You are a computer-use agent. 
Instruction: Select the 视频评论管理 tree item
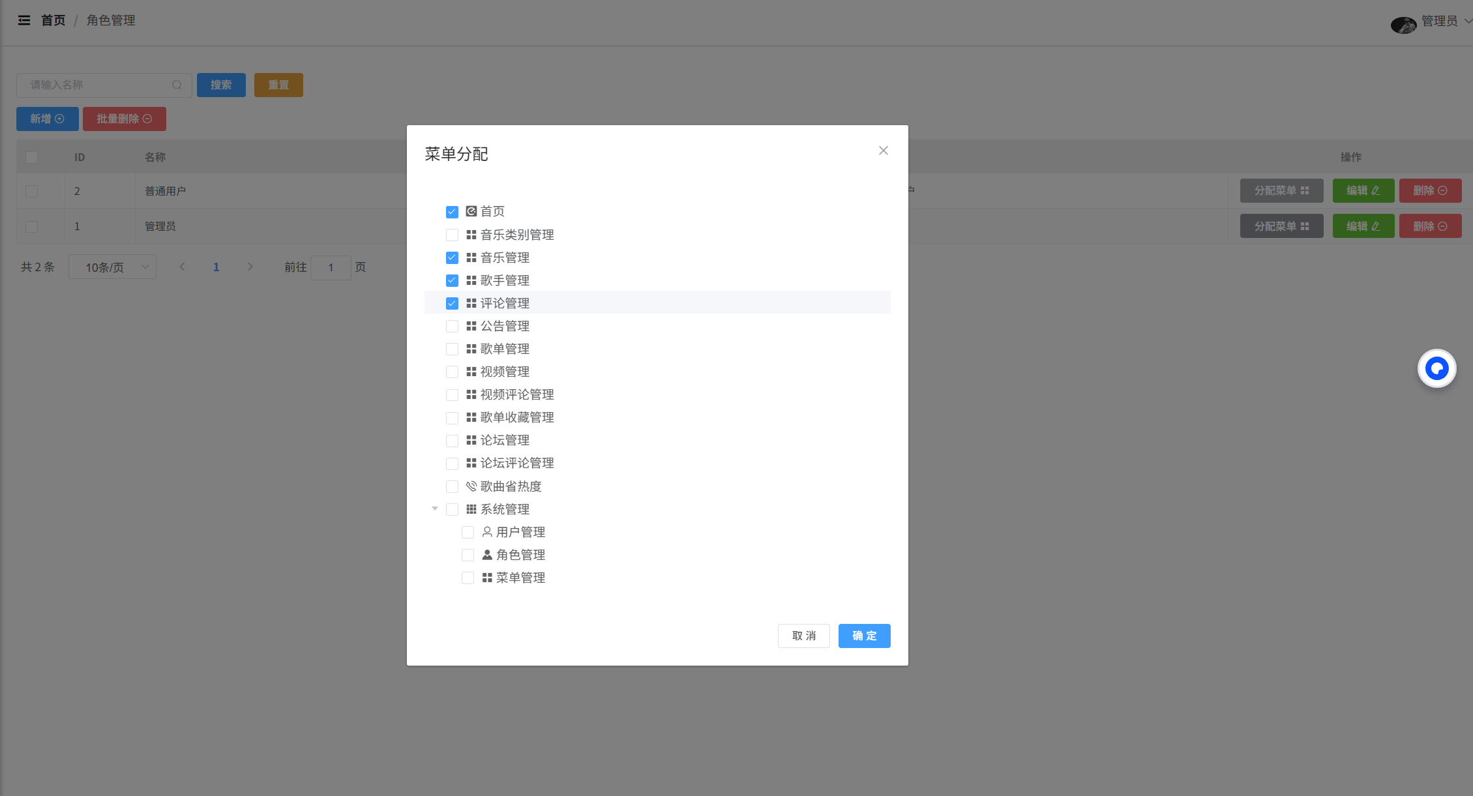click(x=517, y=394)
